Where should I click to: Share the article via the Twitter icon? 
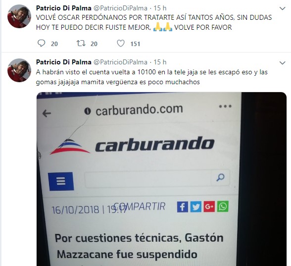point(196,207)
